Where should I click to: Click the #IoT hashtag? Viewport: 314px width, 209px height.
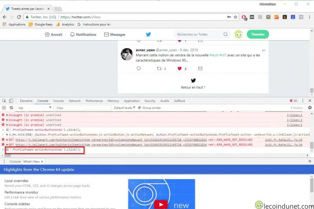click(x=223, y=55)
